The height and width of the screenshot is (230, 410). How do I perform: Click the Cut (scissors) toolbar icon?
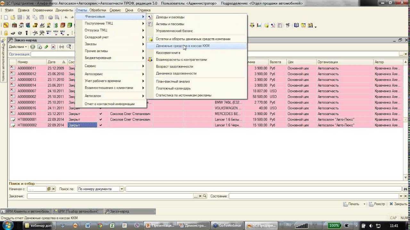28,17
